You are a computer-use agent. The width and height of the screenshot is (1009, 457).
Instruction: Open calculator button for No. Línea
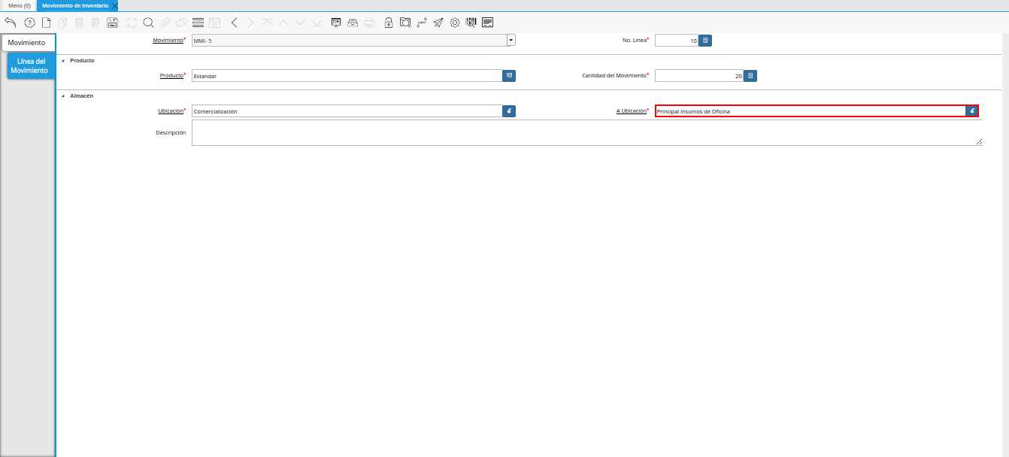pyautogui.click(x=705, y=41)
